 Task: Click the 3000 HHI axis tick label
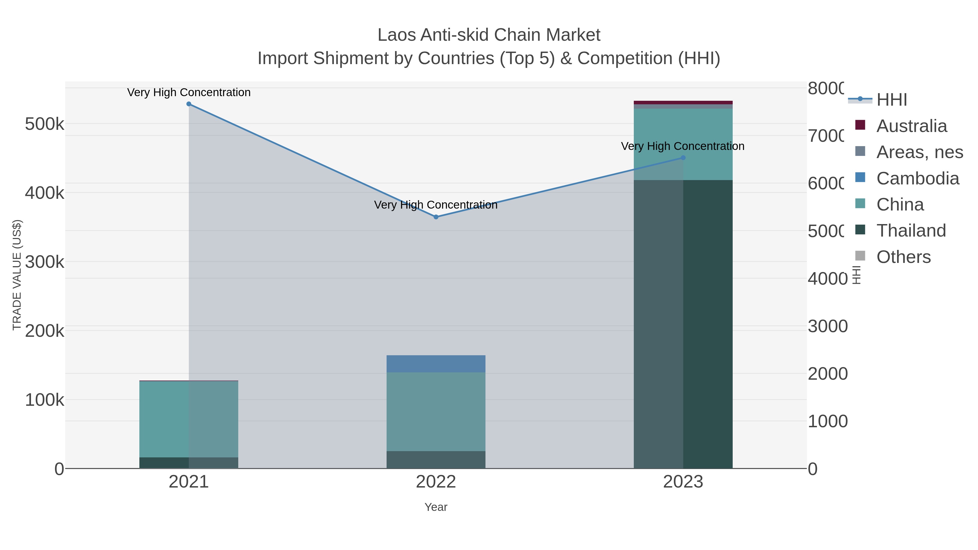pos(828,326)
